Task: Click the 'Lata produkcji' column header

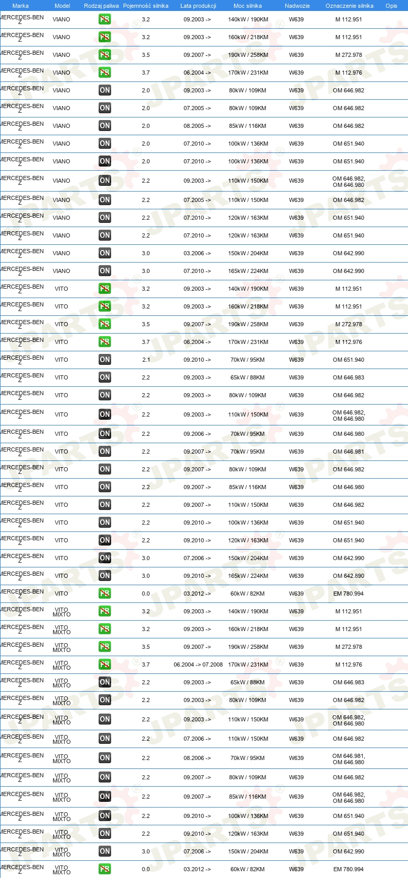Action: [198, 6]
